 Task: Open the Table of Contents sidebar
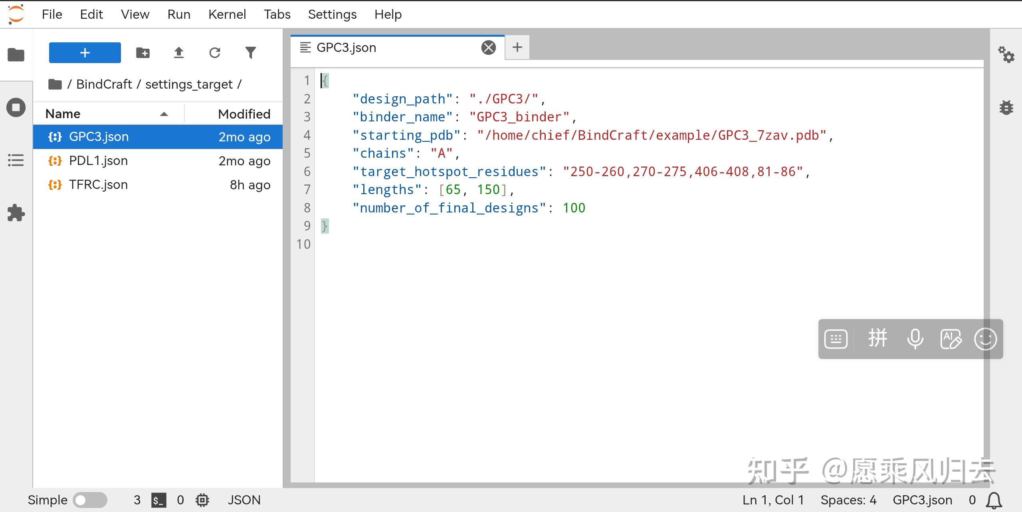(16, 160)
